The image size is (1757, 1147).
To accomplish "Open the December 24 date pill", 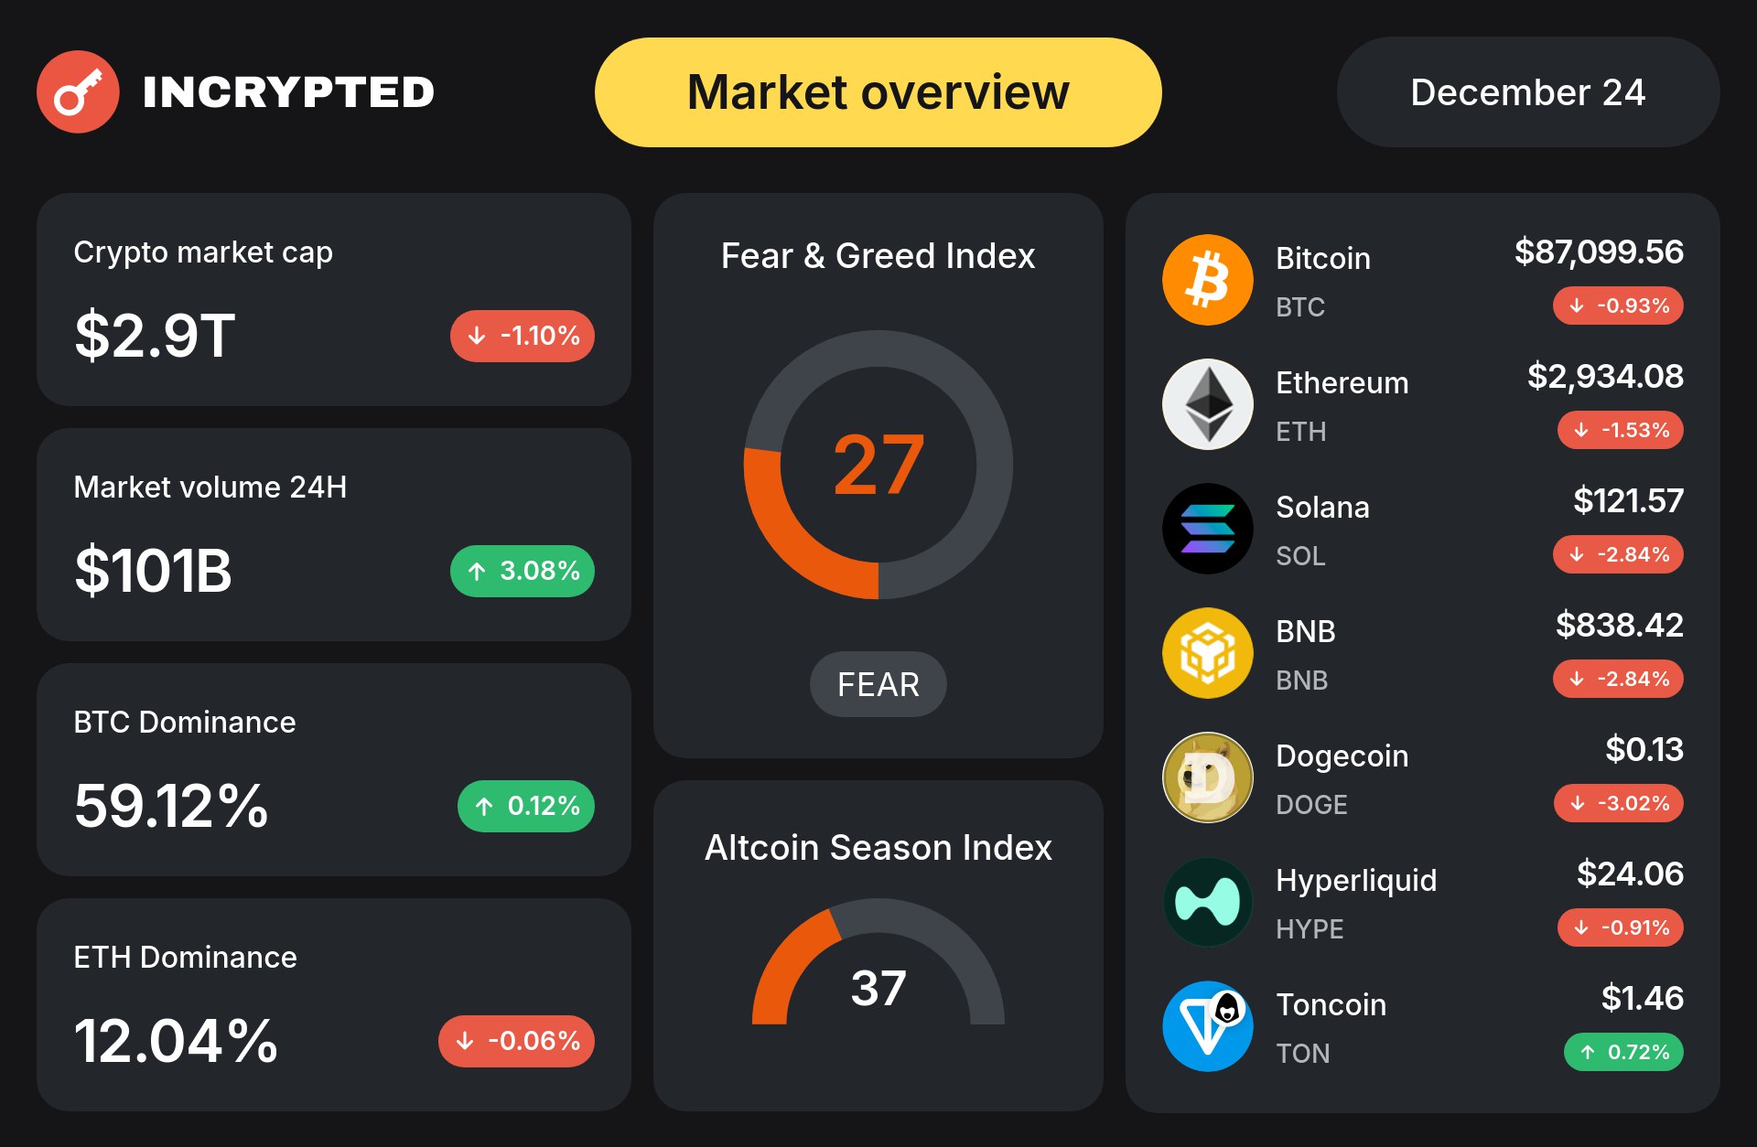I will (1527, 92).
